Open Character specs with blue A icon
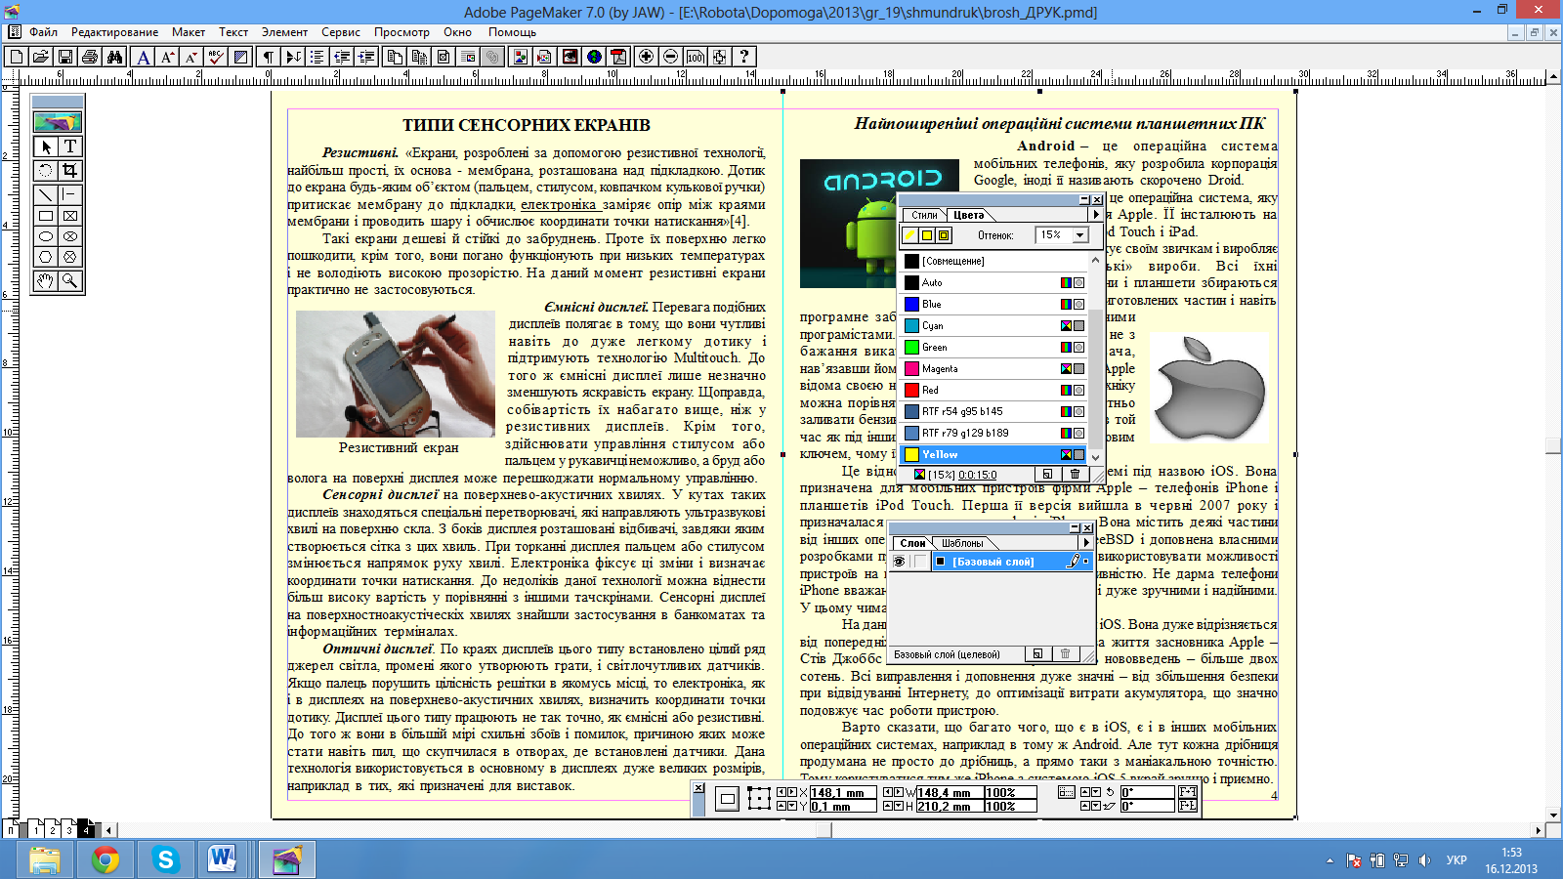 pyautogui.click(x=144, y=57)
